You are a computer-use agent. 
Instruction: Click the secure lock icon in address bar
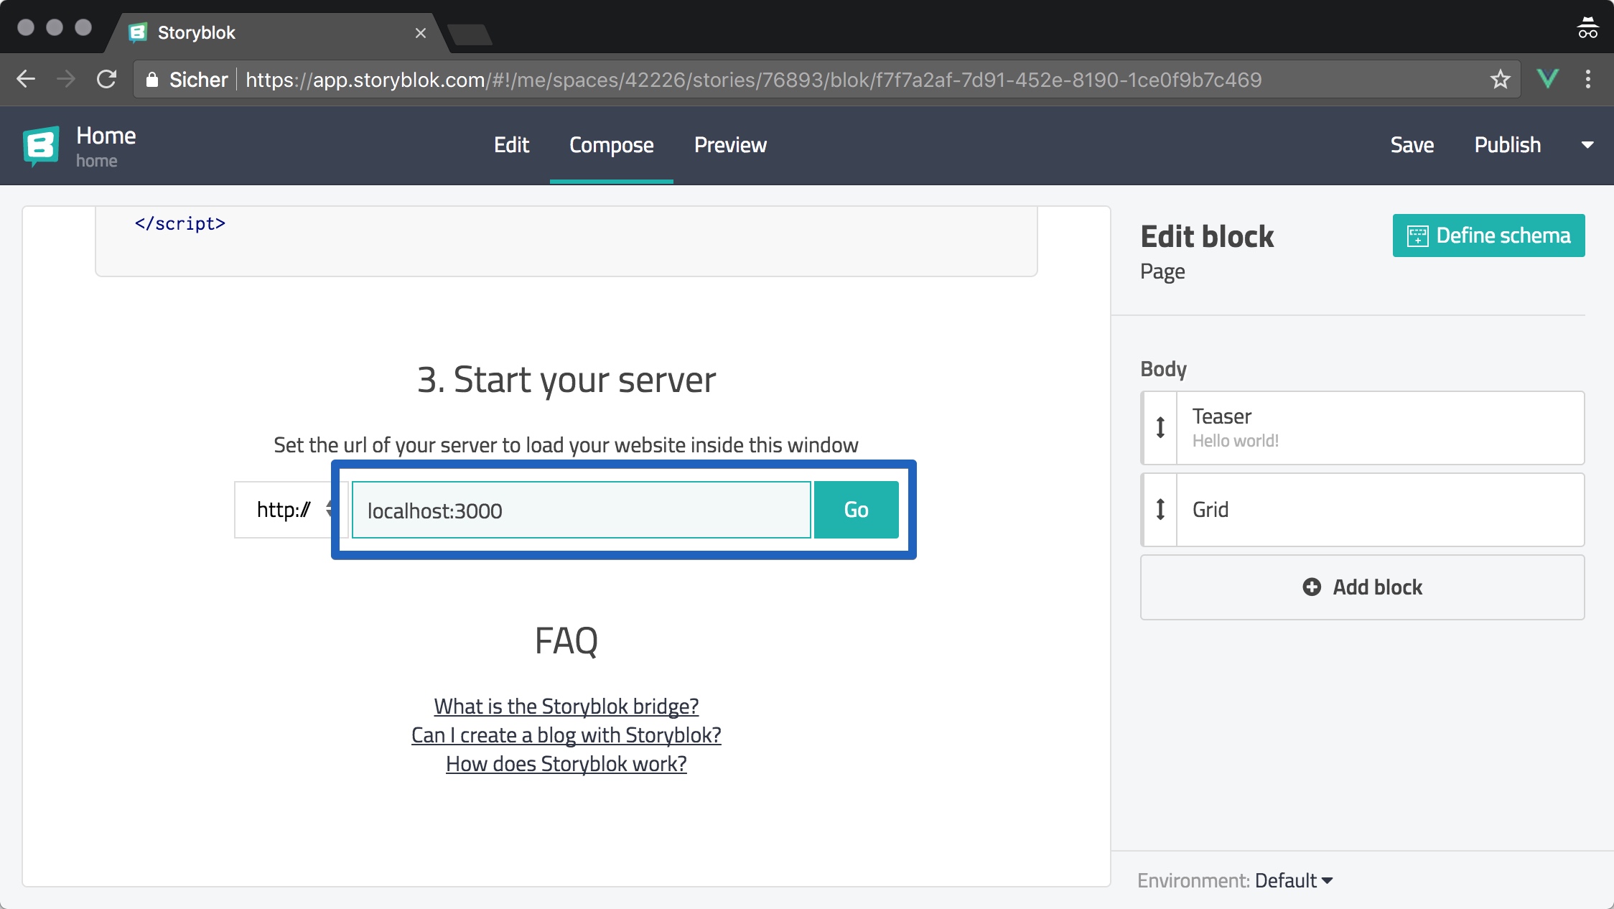(x=152, y=79)
